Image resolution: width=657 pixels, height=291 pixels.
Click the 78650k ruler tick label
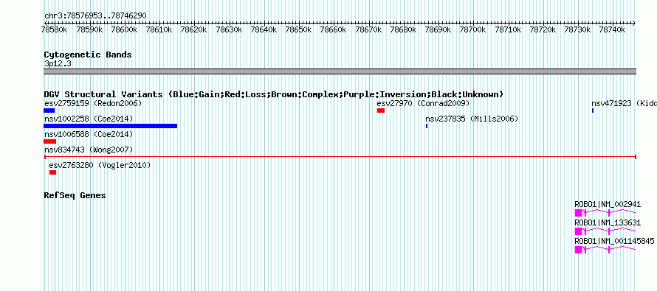298,29
